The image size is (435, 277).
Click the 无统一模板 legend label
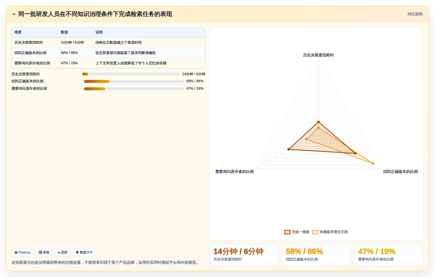point(301,232)
